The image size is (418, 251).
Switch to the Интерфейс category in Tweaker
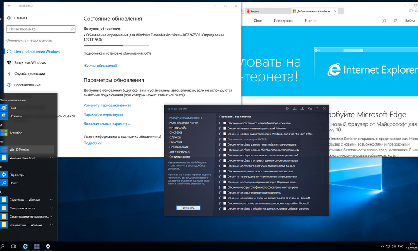178,127
